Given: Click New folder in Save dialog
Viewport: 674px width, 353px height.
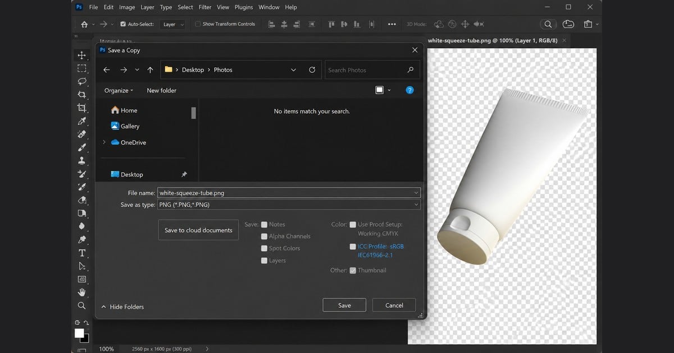Looking at the screenshot, I should pyautogui.click(x=162, y=90).
